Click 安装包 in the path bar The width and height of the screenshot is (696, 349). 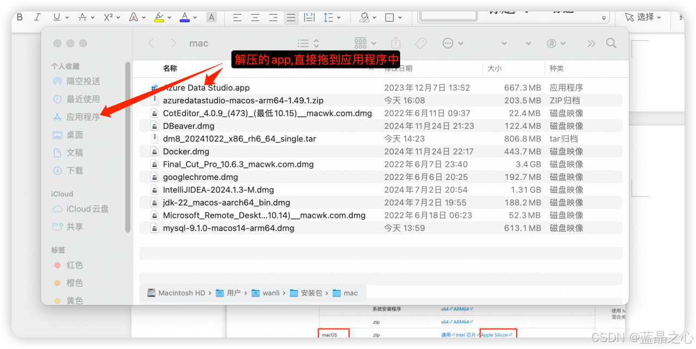(x=306, y=293)
